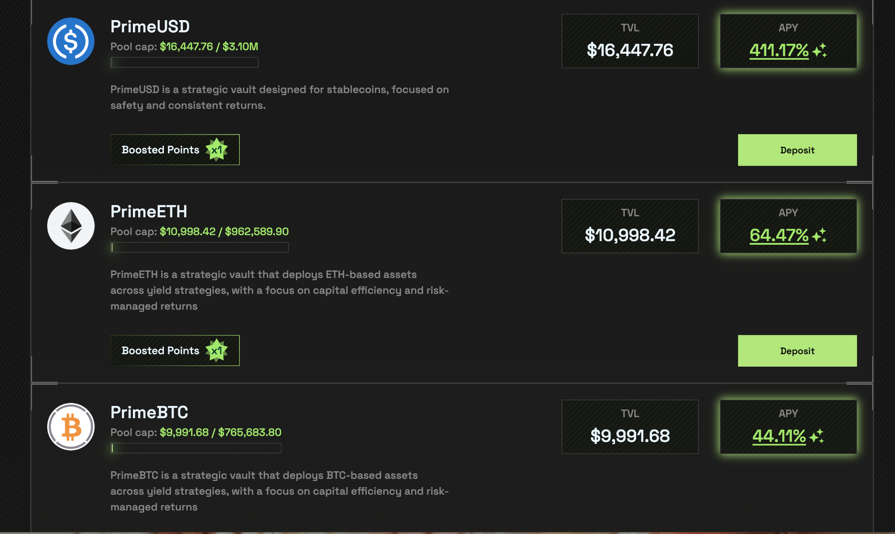Click the PrimeUSD dollar coin icon
Image resolution: width=895 pixels, height=534 pixels.
pyautogui.click(x=71, y=41)
